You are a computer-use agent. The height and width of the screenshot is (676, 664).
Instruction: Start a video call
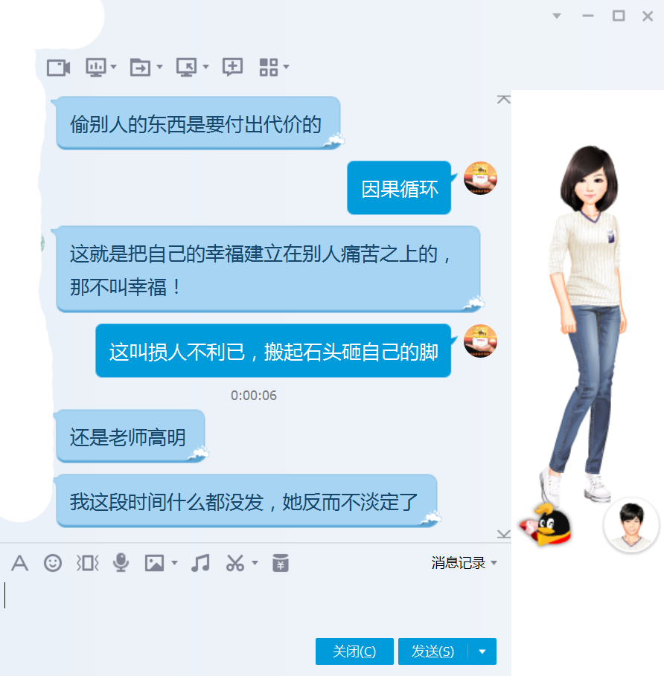coord(58,68)
